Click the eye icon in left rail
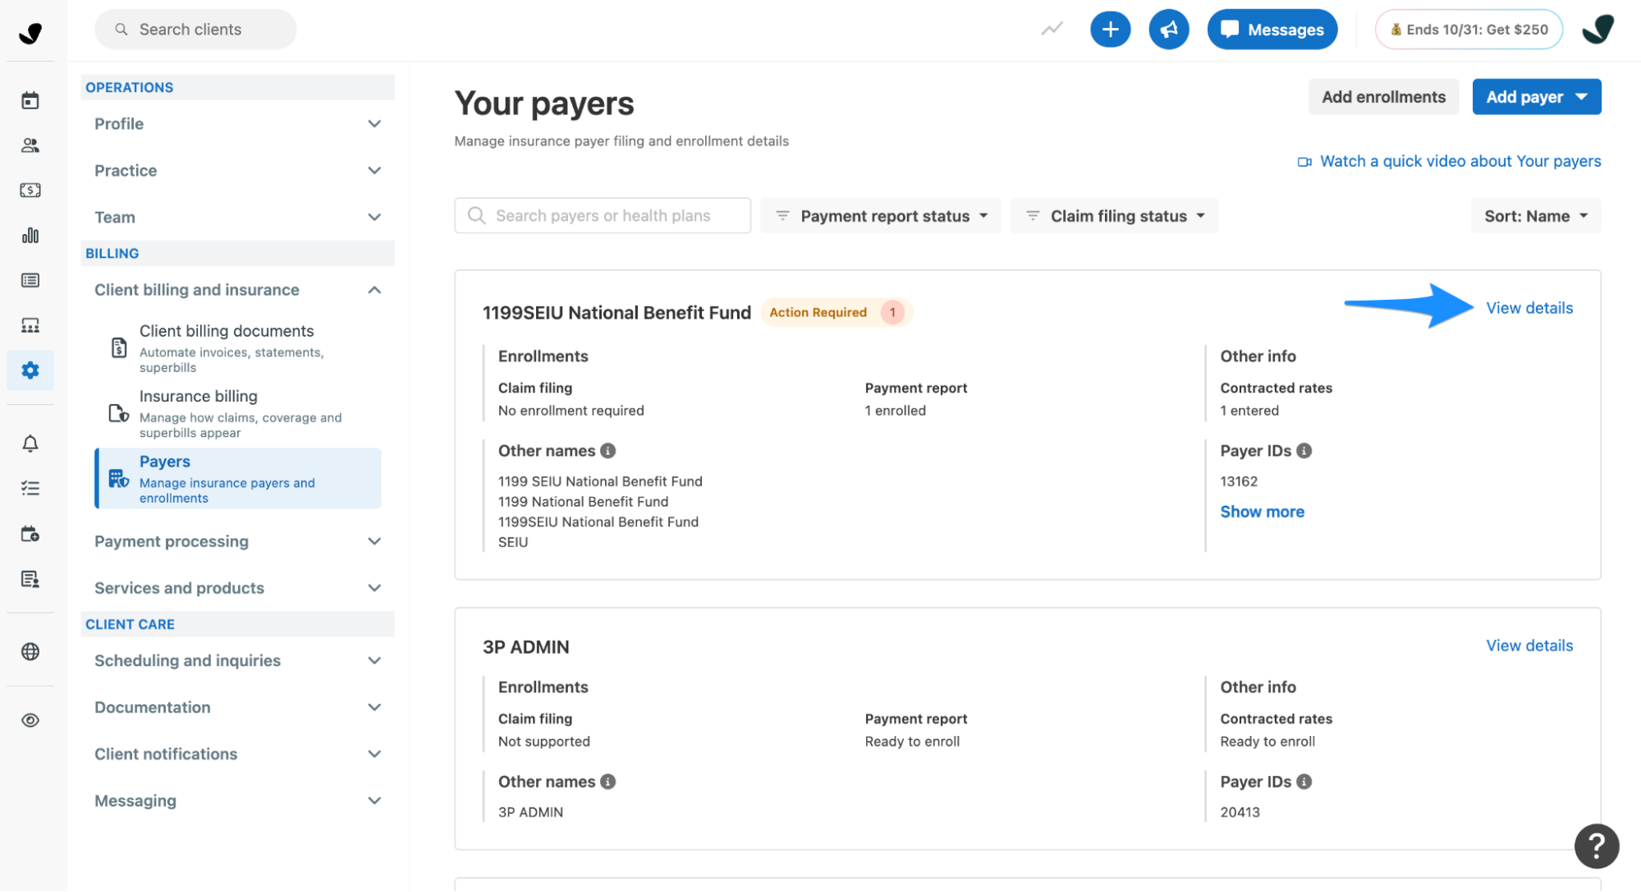1641x892 pixels. point(30,720)
